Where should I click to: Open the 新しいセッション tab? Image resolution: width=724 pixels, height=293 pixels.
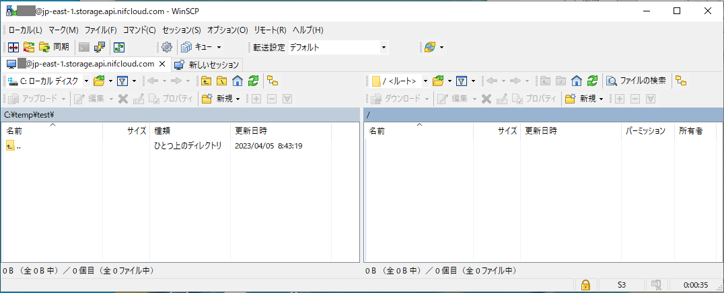click(207, 64)
